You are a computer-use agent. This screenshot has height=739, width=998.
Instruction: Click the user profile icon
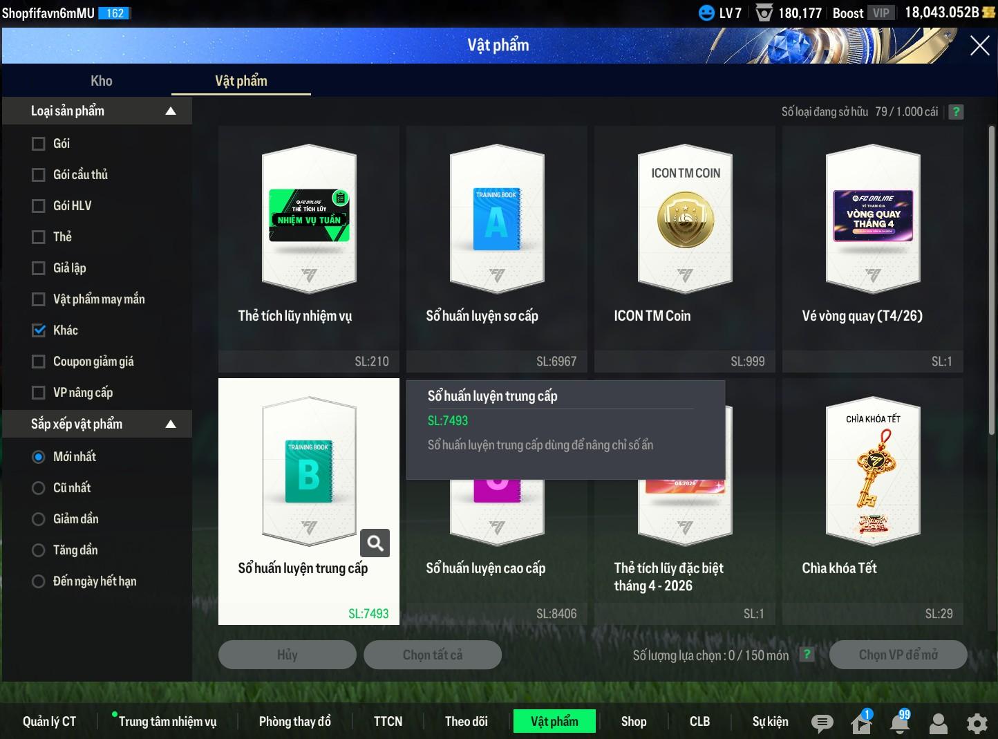click(938, 723)
